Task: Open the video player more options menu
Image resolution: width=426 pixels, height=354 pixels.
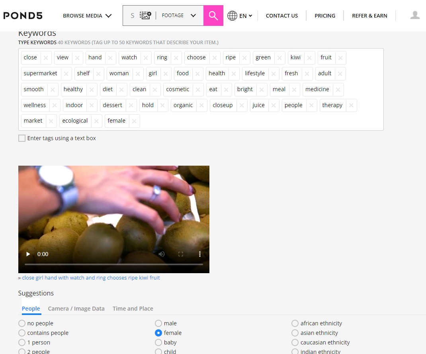Action: (x=199, y=254)
